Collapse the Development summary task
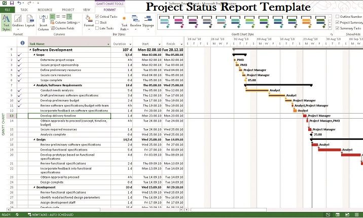The height and width of the screenshot is (218, 363). pyautogui.click(x=34, y=187)
